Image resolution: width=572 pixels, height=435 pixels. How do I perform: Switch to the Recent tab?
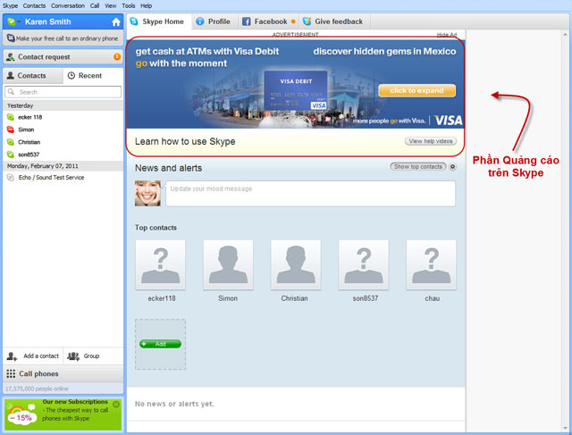click(x=93, y=76)
